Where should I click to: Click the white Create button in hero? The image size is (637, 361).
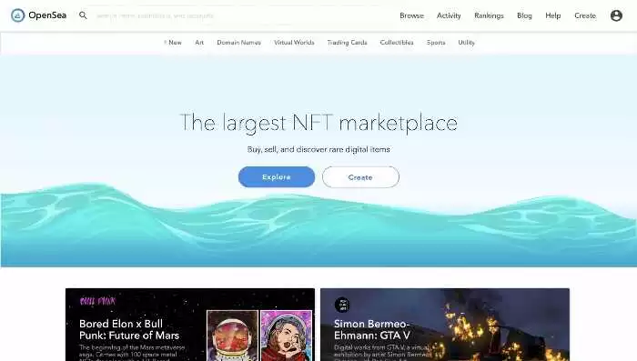pos(360,177)
